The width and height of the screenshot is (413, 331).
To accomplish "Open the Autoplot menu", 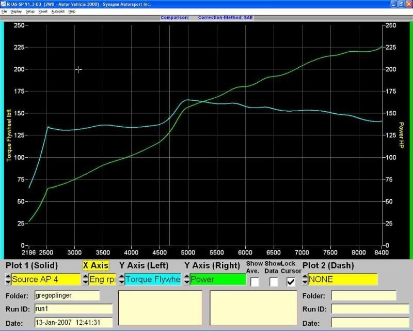I will pyautogui.click(x=58, y=11).
